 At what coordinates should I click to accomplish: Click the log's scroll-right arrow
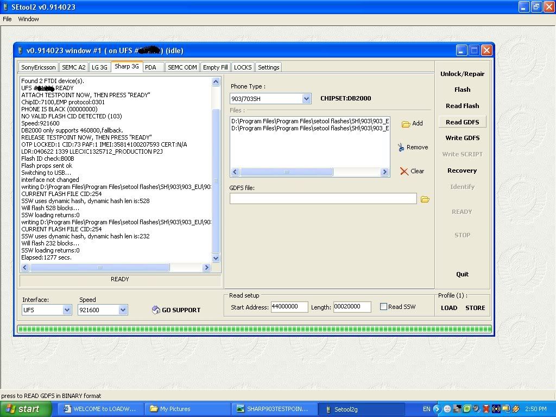point(207,267)
